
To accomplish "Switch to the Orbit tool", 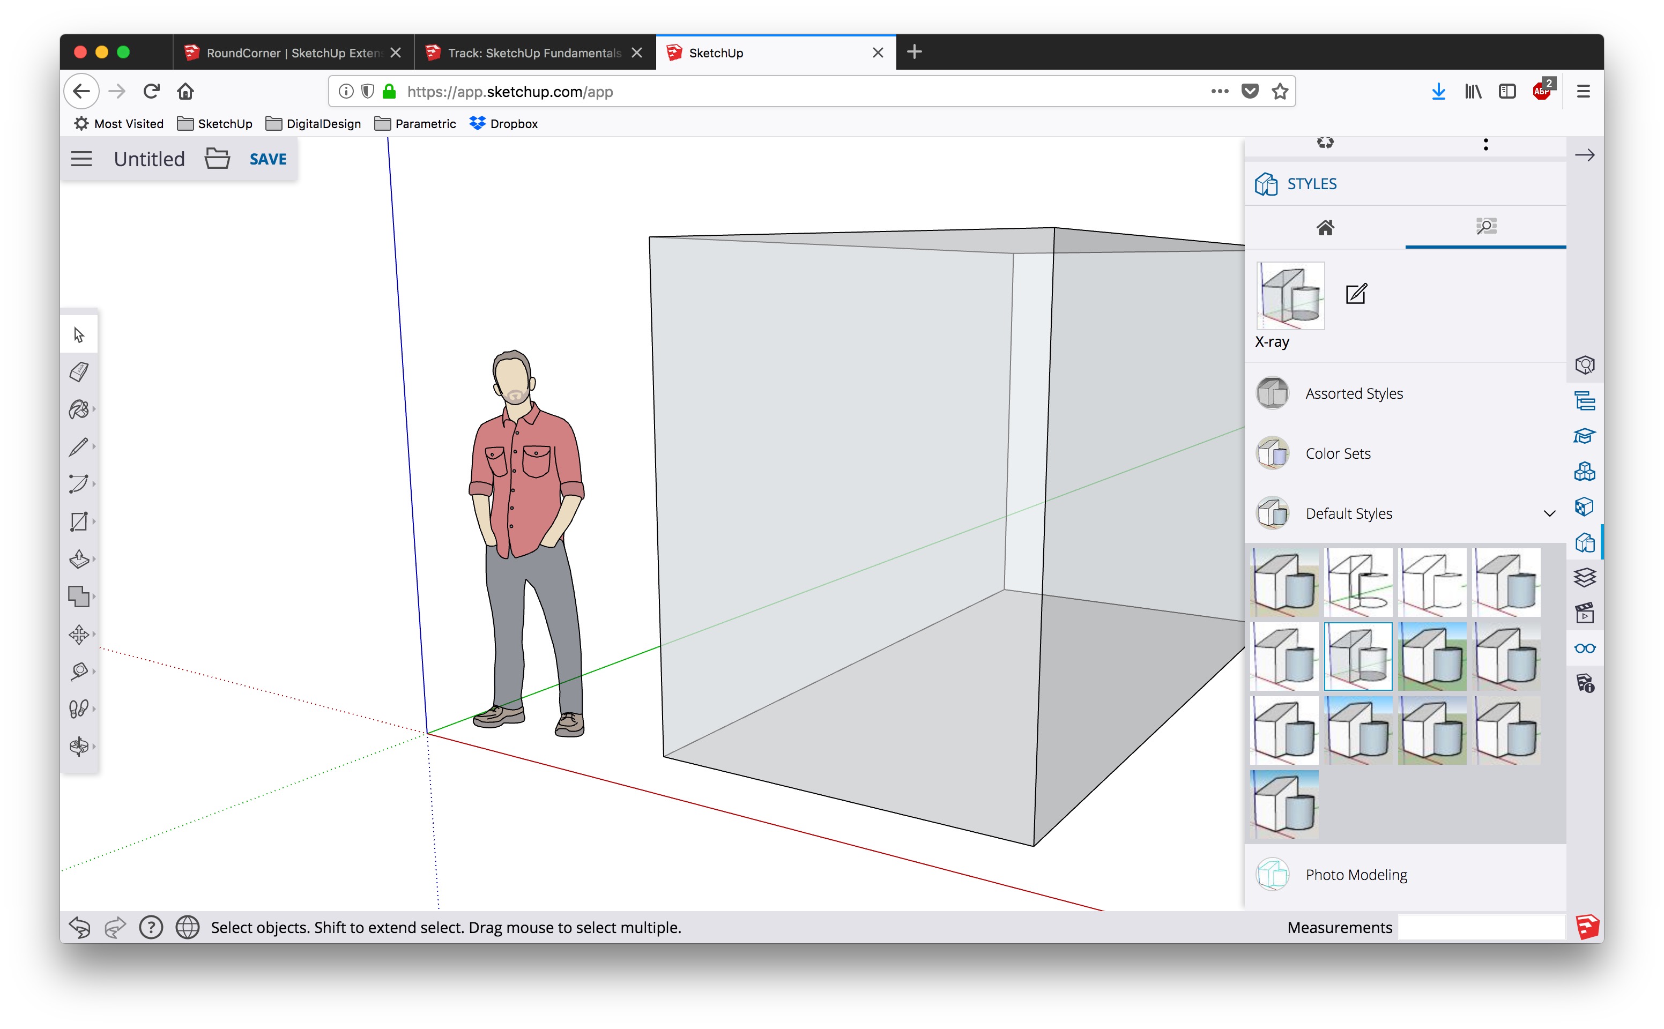I will click(x=80, y=746).
